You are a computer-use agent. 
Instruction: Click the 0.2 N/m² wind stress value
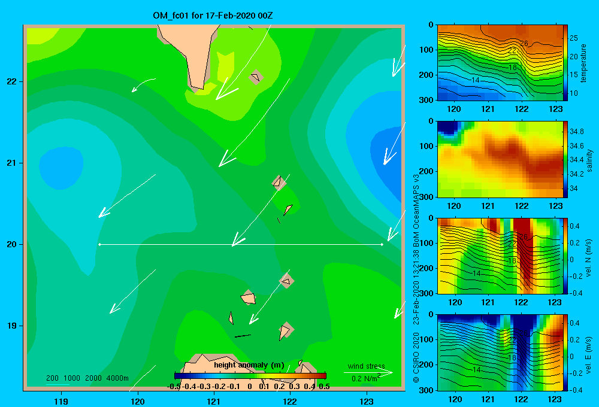365,378
